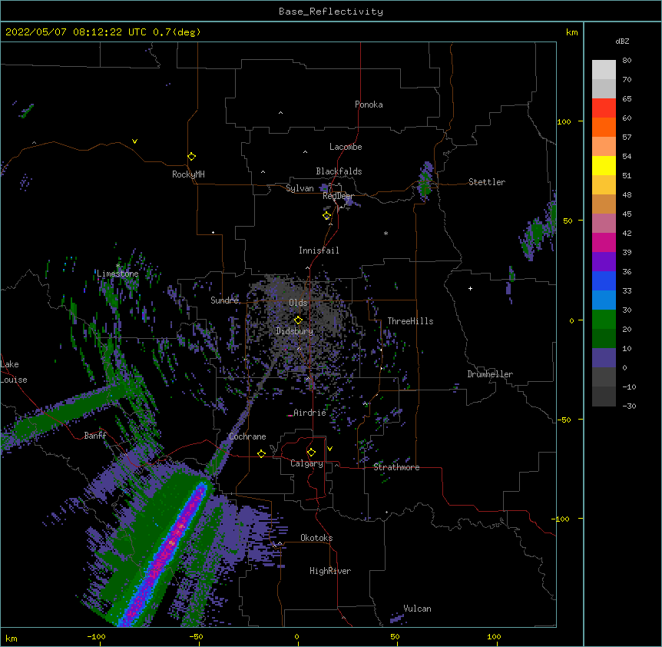Select the yellow V marker northwest of RockyMH
The image size is (662, 647).
point(134,141)
